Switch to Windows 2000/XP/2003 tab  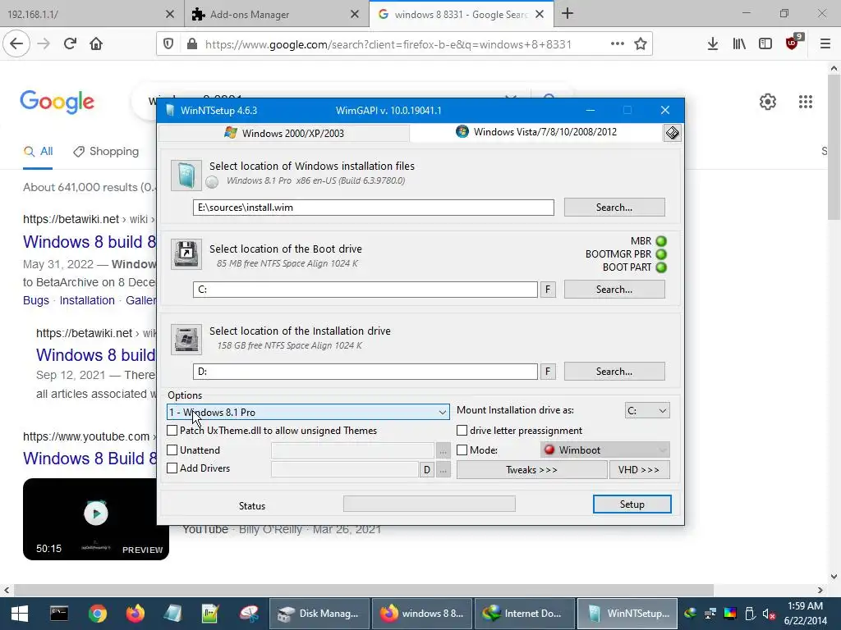pos(284,133)
